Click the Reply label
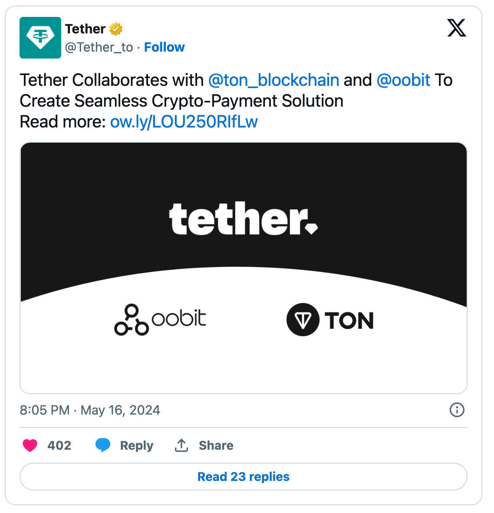 pos(137,445)
